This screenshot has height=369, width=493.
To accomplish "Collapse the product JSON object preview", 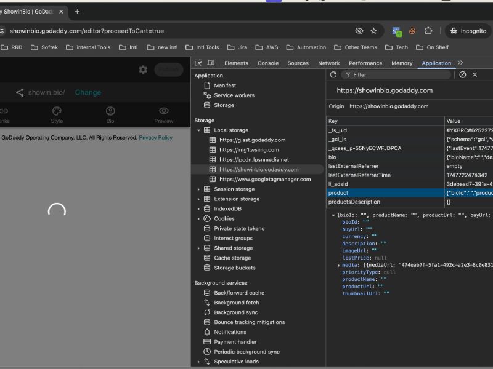I will (333, 215).
